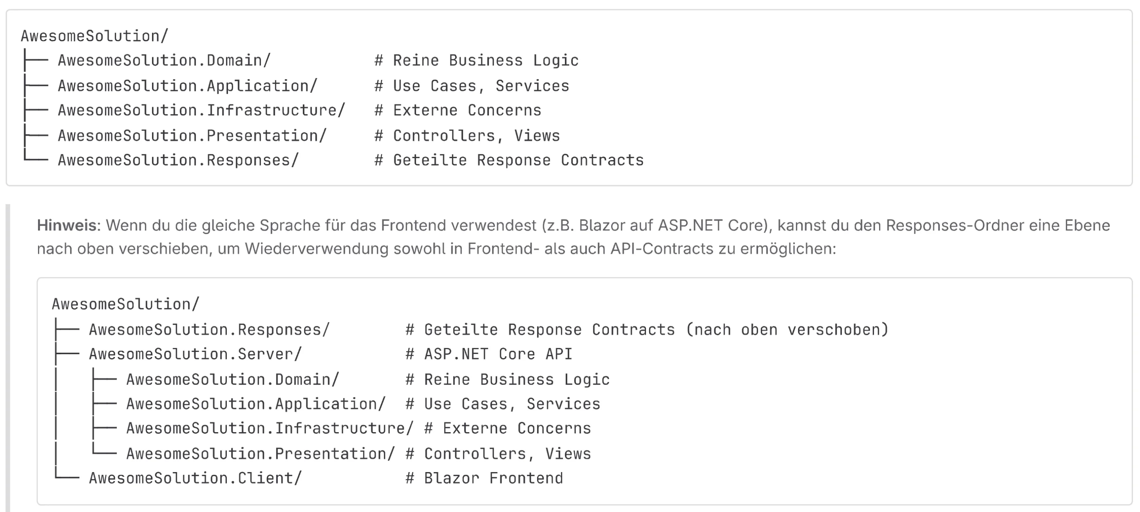Click AwesomeSolution.Domain/ nested under Server

point(232,380)
